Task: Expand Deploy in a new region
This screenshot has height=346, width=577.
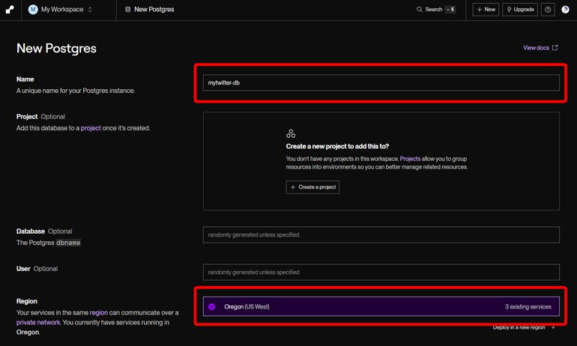Action: coord(524,327)
